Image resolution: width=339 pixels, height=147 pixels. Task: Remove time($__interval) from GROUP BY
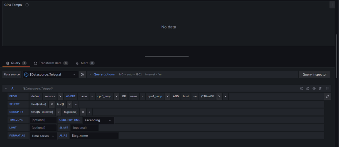pyautogui.click(x=58, y=112)
